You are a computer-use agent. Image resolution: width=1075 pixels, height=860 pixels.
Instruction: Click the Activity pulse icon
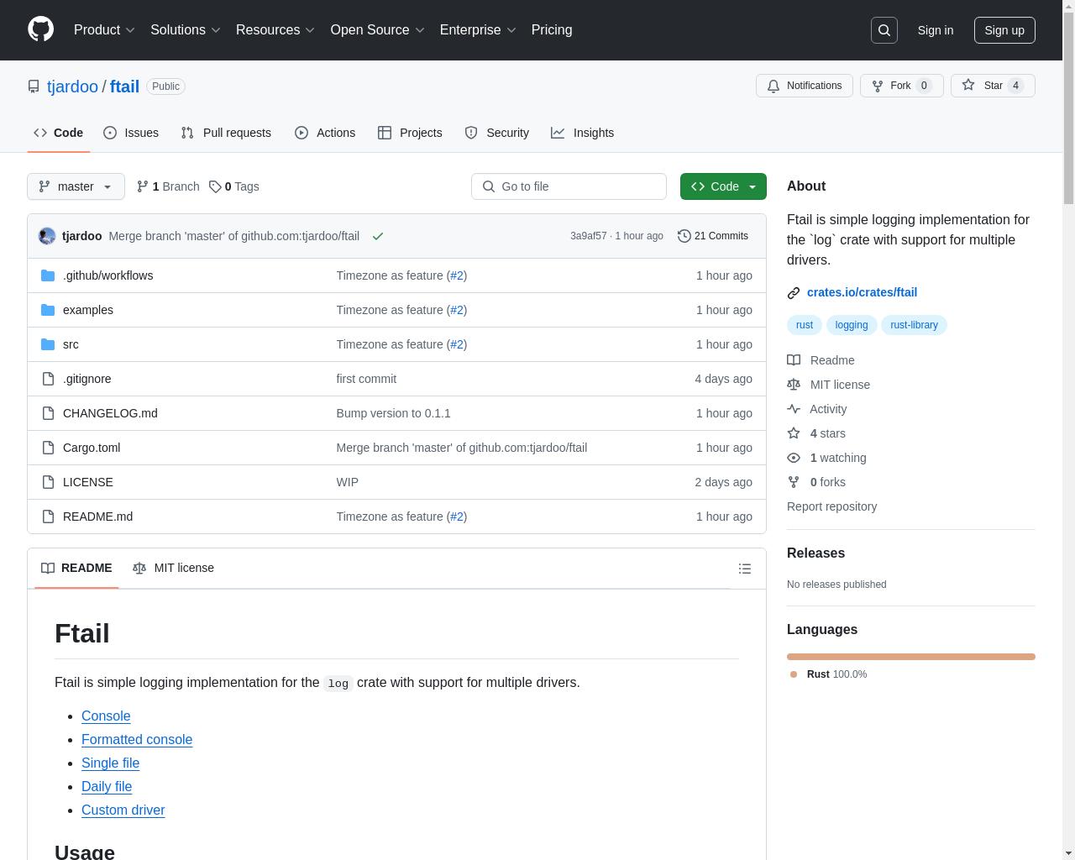click(794, 409)
